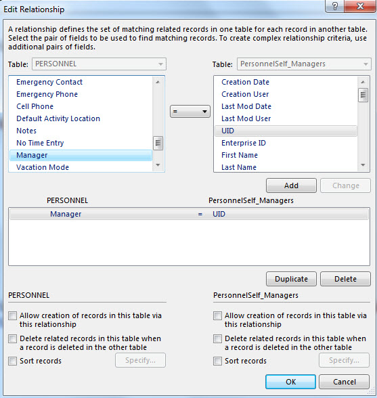This screenshot has height=398, width=377.
Task: Open the equals operator dropdown
Action: [190, 112]
